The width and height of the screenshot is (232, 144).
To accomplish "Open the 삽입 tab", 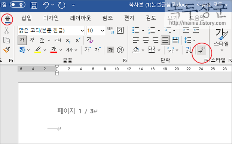I will coord(27,18).
